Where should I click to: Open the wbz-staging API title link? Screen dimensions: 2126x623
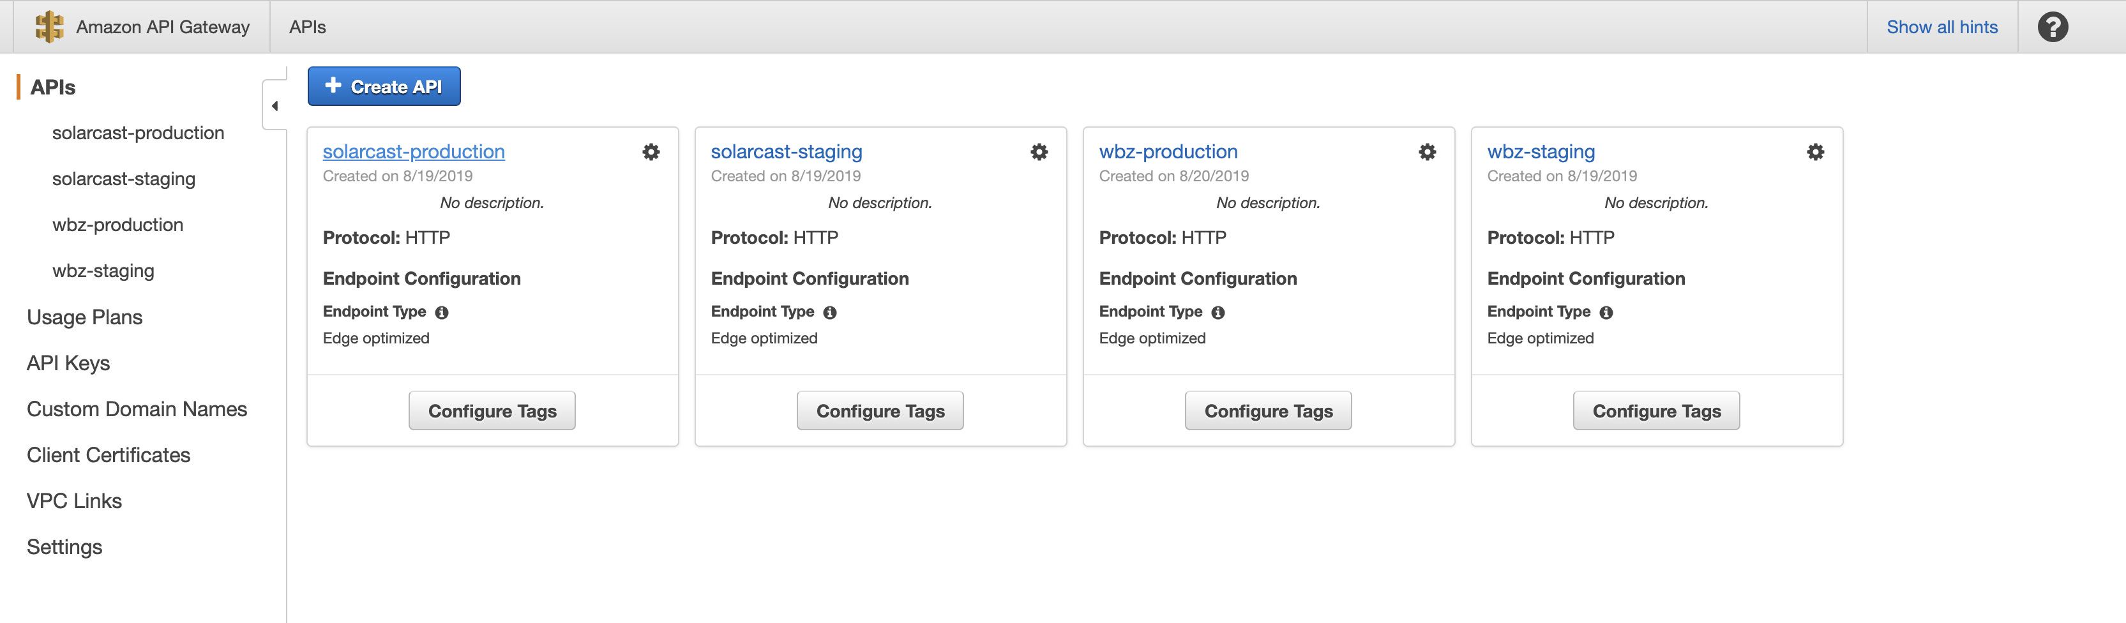point(1540,152)
